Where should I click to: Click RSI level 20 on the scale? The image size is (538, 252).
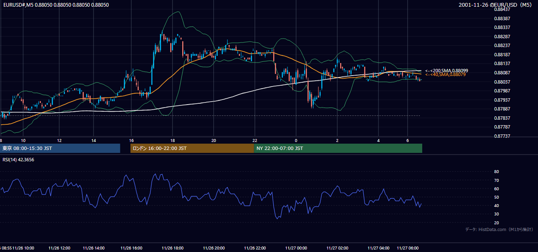[496, 223]
